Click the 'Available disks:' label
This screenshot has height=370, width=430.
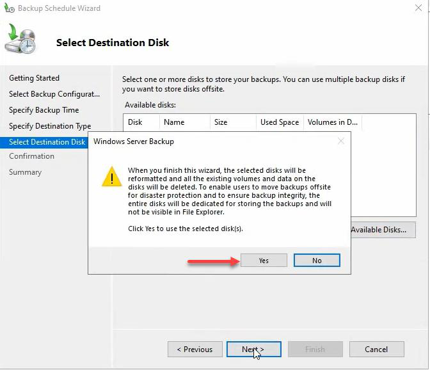point(150,105)
